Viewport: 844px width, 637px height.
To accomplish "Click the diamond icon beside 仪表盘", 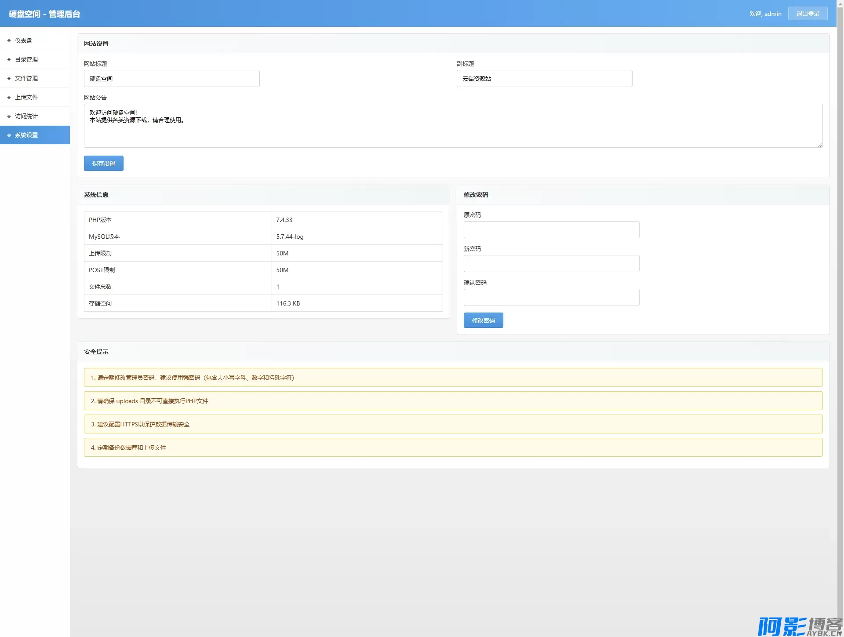I will pyautogui.click(x=9, y=40).
